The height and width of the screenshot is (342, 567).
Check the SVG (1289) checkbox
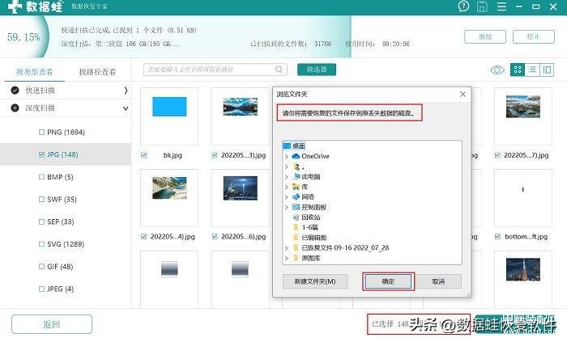pos(41,244)
